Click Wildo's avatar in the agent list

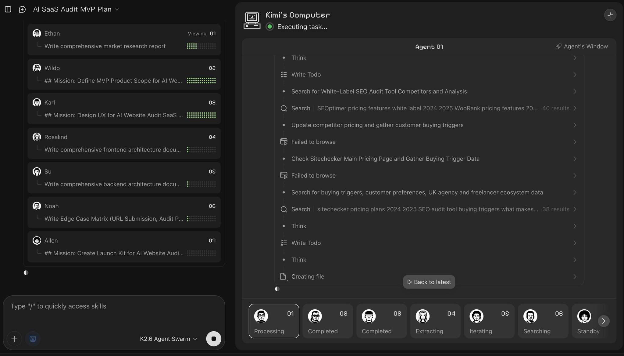[x=37, y=68]
